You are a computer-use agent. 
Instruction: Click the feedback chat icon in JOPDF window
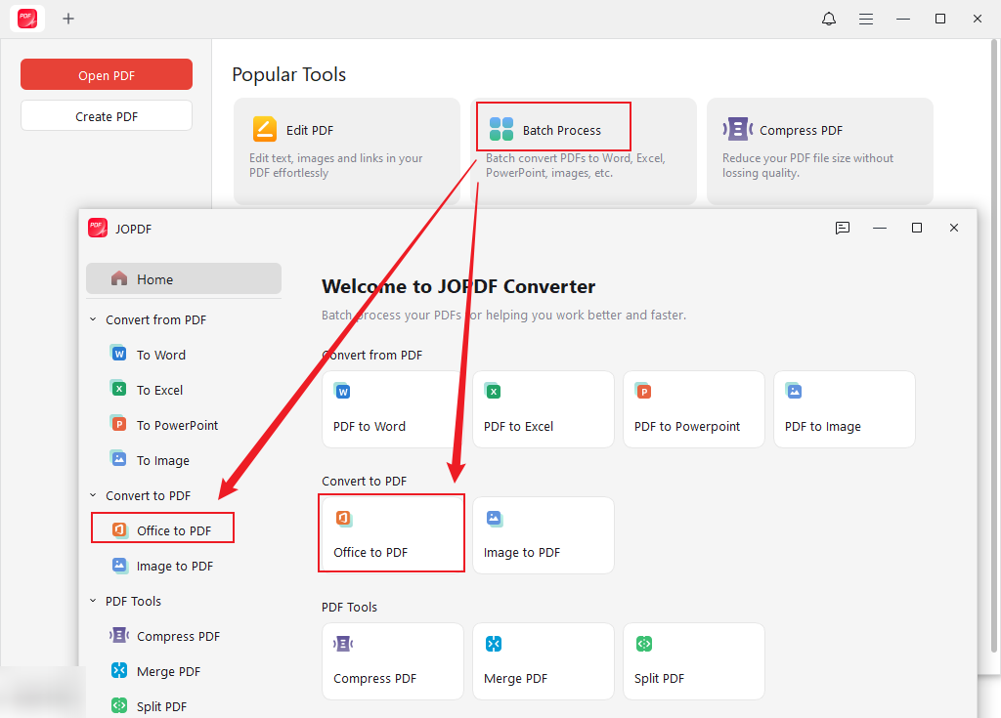(x=842, y=228)
